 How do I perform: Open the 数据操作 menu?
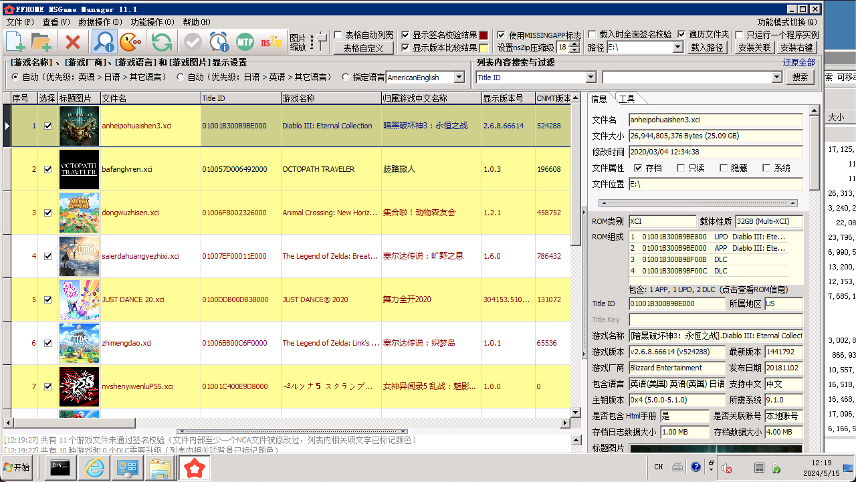(x=100, y=22)
